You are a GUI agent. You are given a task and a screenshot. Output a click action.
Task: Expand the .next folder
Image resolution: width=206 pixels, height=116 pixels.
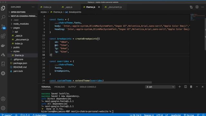[x=16, y=20]
